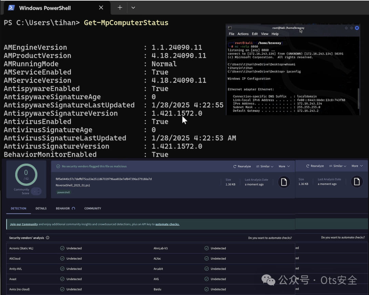Close the Windows PowerShell tab
The width and height of the screenshot is (369, 295).
tap(101, 8)
